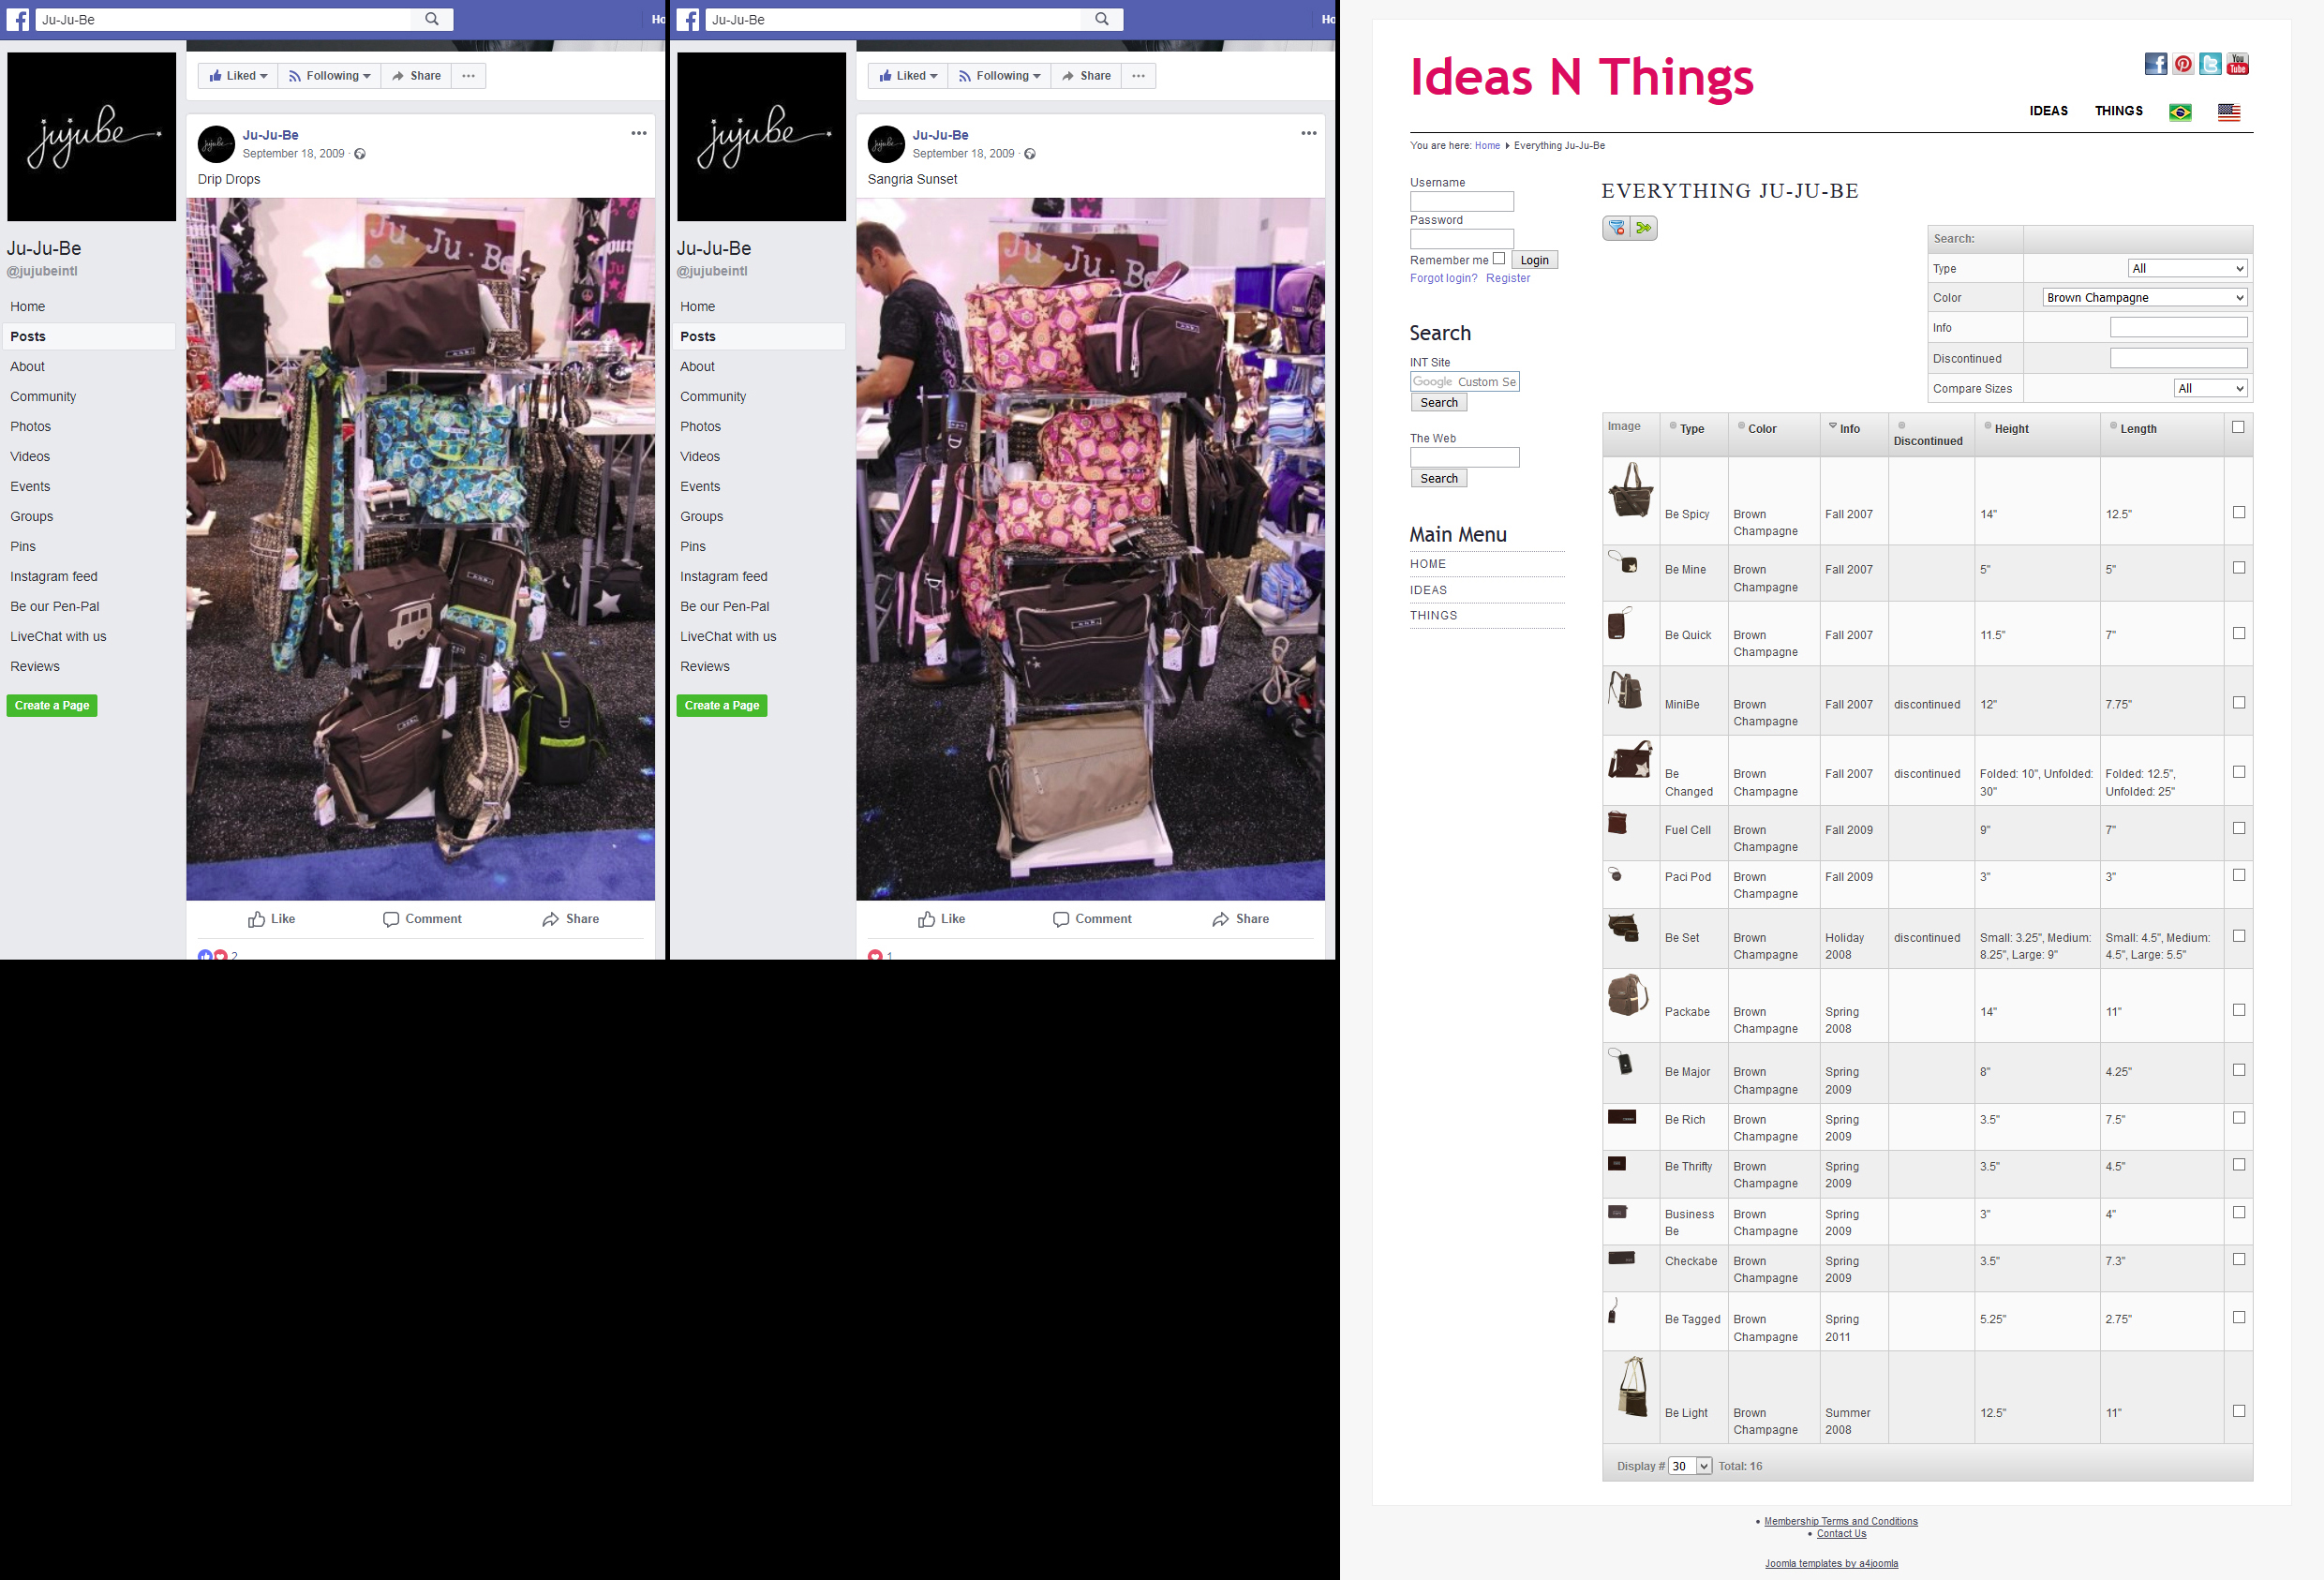Image resolution: width=2324 pixels, height=1580 pixels.
Task: Click the search magnifier in the left Facebook bar
Action: 432,19
